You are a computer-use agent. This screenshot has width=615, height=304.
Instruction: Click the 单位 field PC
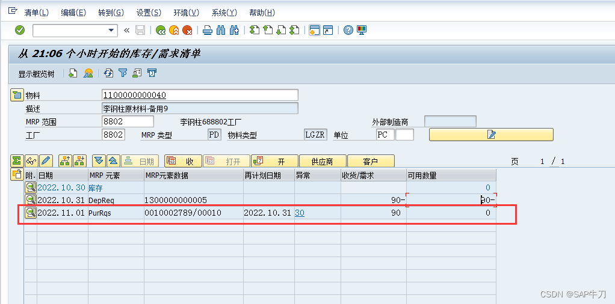point(385,135)
